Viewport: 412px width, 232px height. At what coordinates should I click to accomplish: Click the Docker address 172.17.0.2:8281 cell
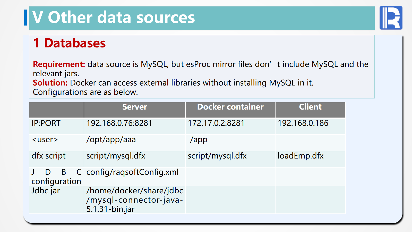pos(216,123)
